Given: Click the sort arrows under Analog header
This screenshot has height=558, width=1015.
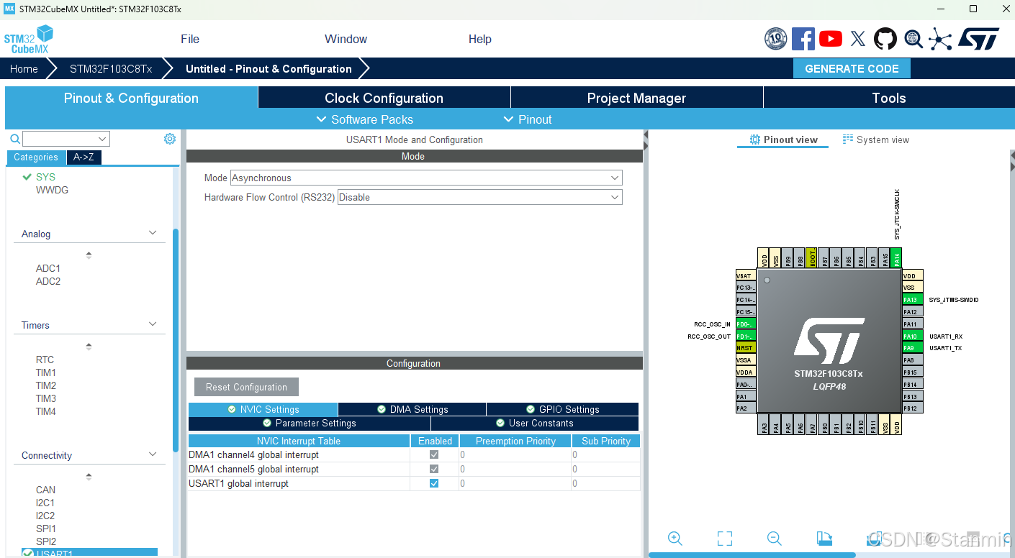Looking at the screenshot, I should point(89,255).
